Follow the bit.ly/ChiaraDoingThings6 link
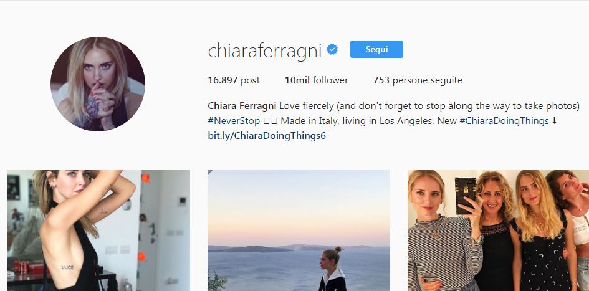This screenshot has height=291, width=589. 267,136
